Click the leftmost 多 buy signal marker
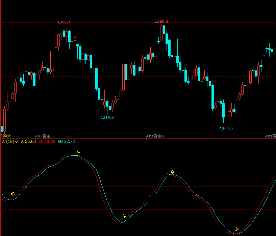The width and height of the screenshot is (276, 236). (13, 194)
